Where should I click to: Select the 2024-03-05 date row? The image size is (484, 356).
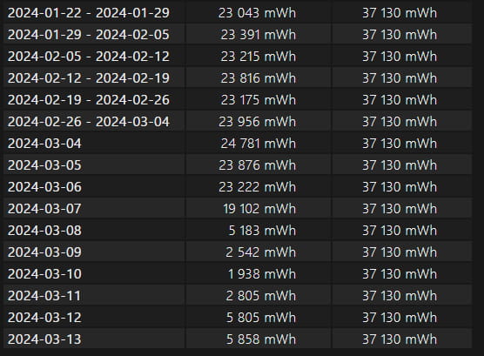click(238, 165)
